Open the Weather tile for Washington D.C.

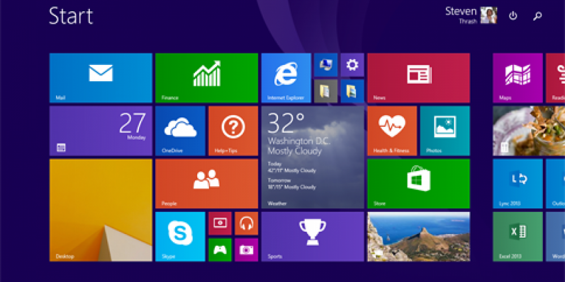(313, 157)
